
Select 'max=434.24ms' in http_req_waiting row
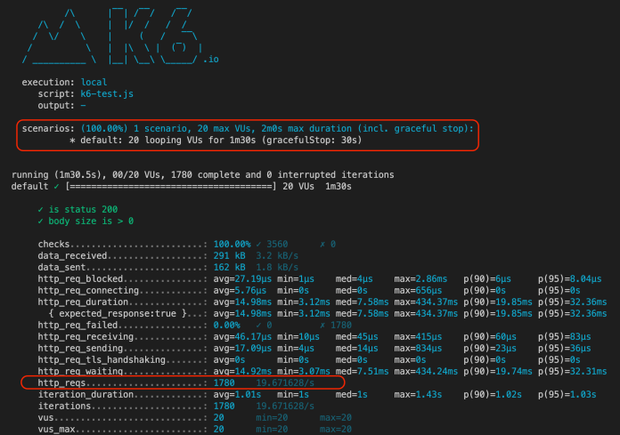[x=426, y=372]
